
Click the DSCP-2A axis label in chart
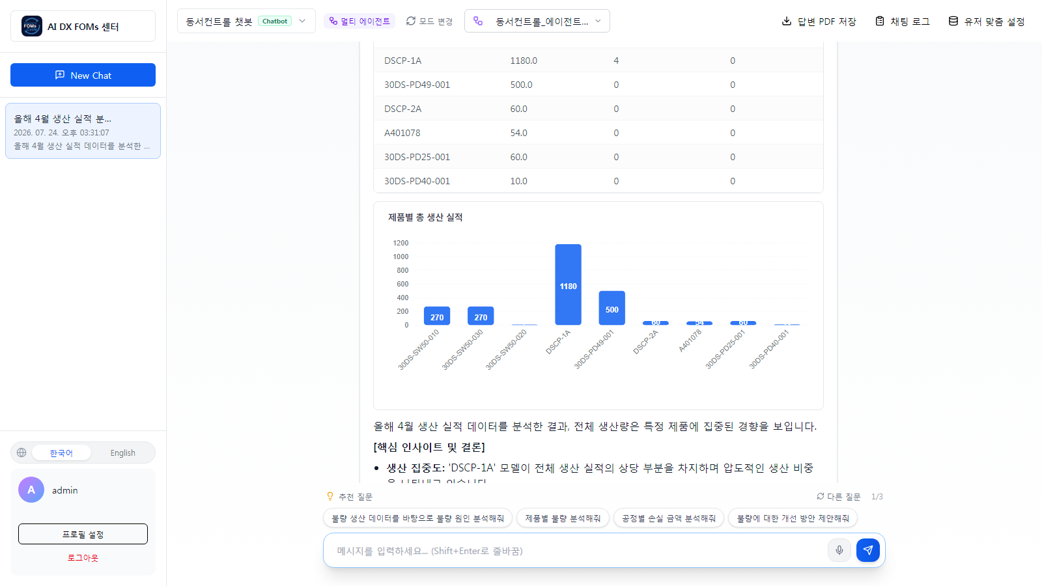pos(645,342)
